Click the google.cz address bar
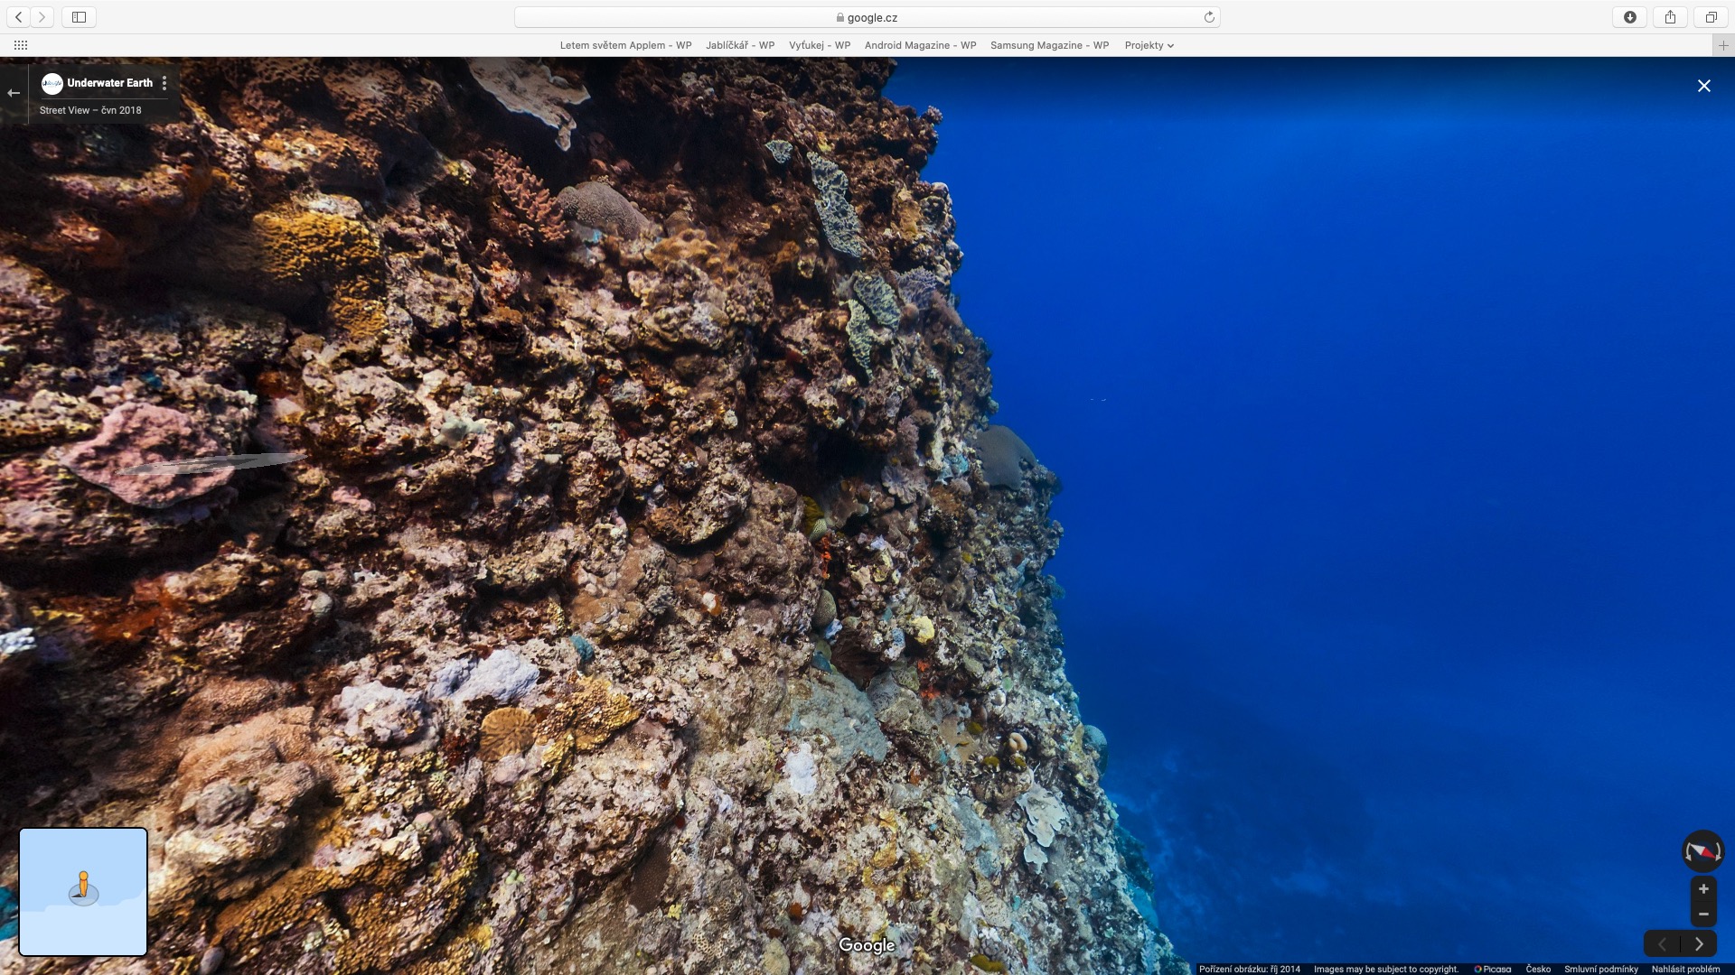Screen dimensions: 1735x975 867,17
